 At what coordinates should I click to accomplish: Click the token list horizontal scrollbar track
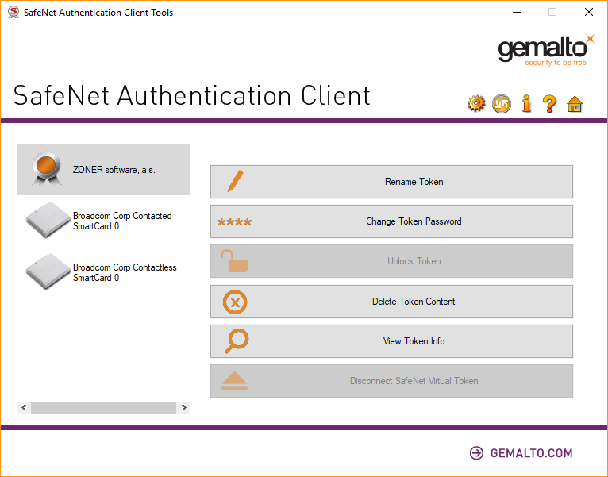coord(103,407)
